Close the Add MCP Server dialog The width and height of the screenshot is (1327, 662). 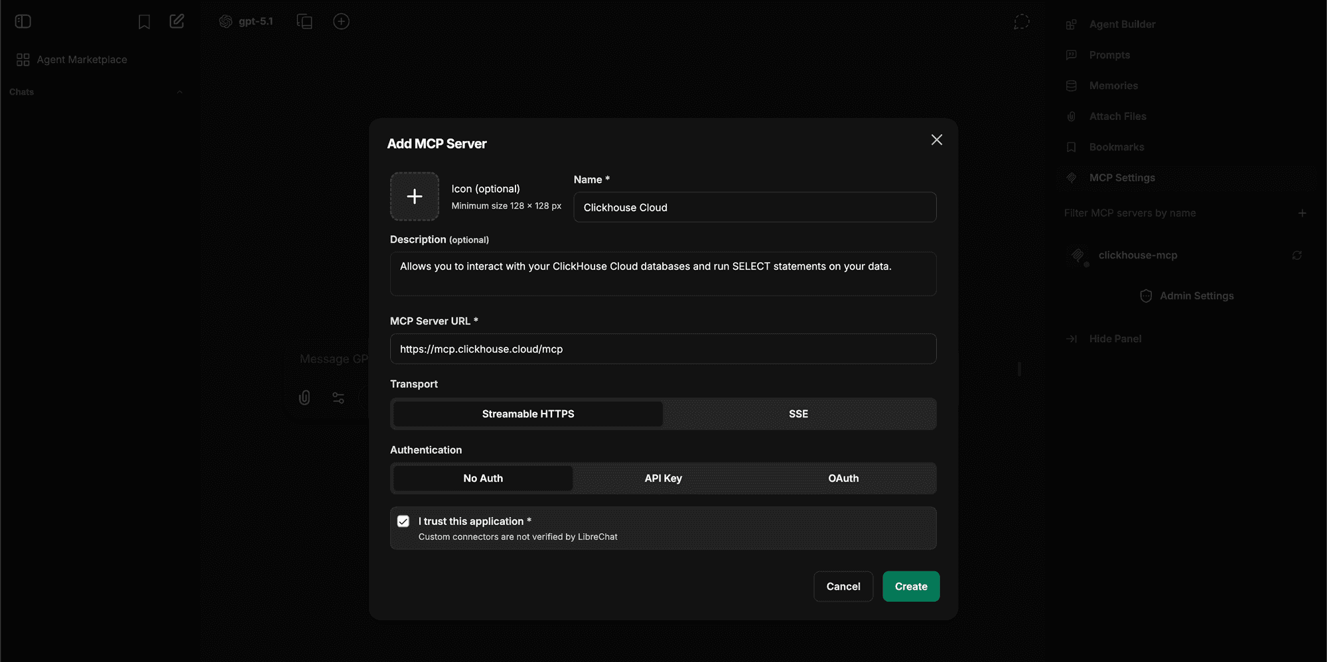pos(937,140)
